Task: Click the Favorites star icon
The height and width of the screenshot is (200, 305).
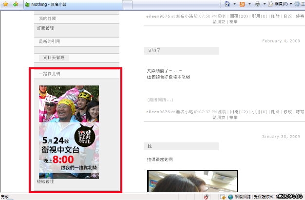Action: [x=5, y=4]
